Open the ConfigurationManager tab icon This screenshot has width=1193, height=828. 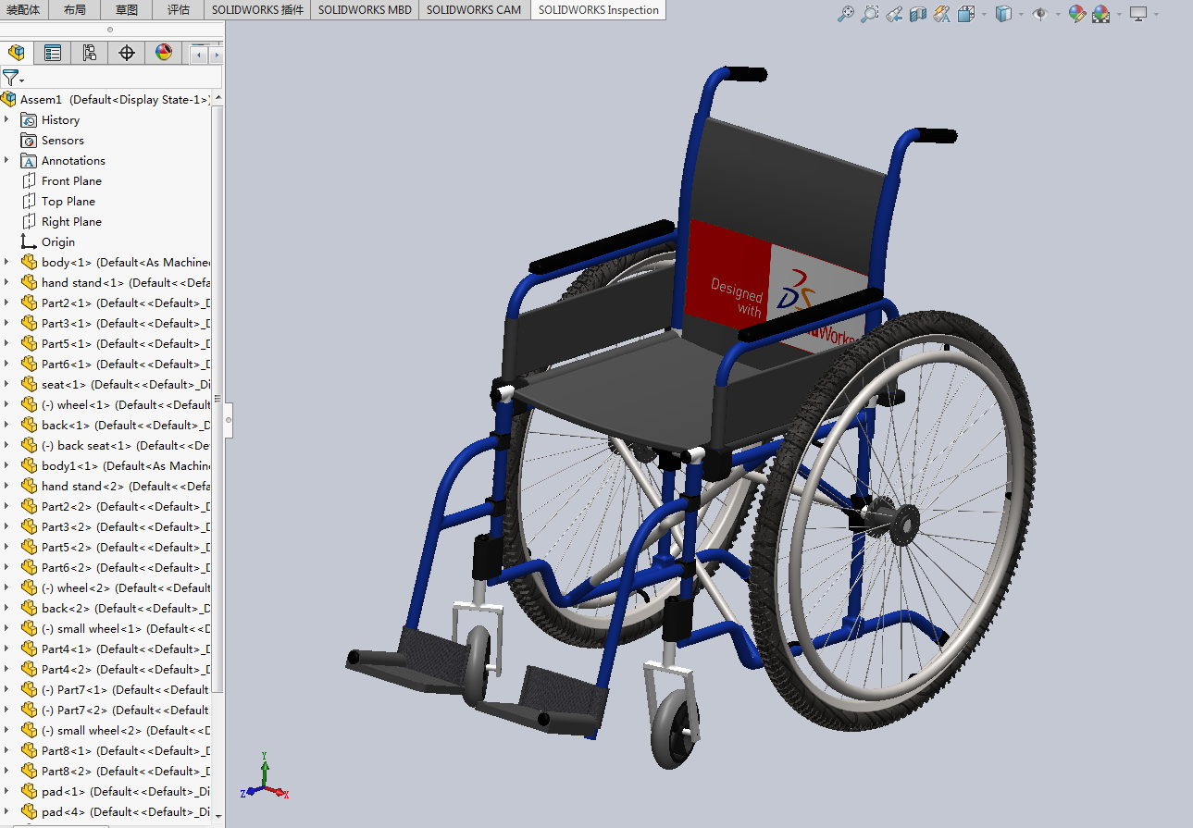[x=90, y=53]
